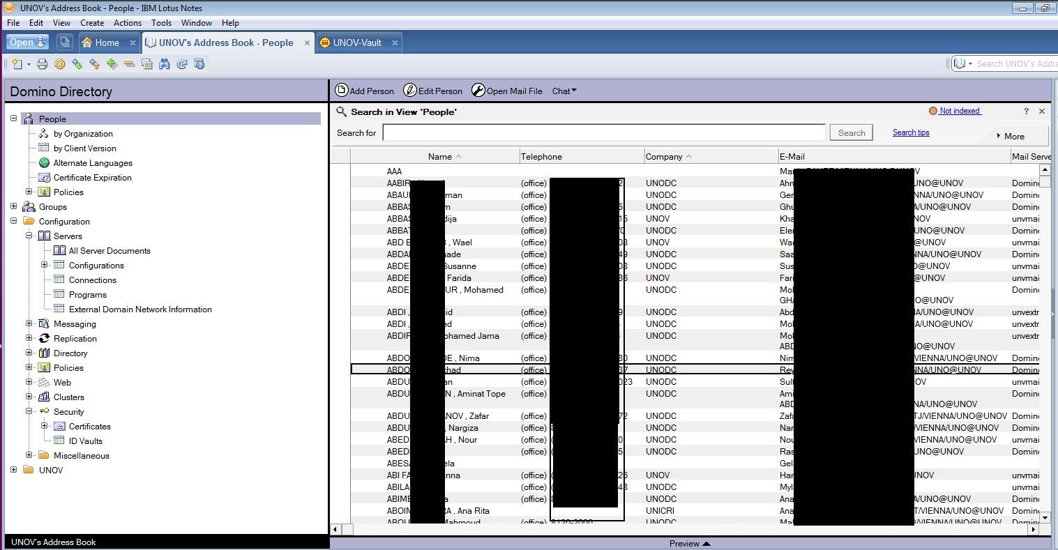Click the Home tab house icon
Viewport: 1058px width, 550px height.
tap(87, 43)
